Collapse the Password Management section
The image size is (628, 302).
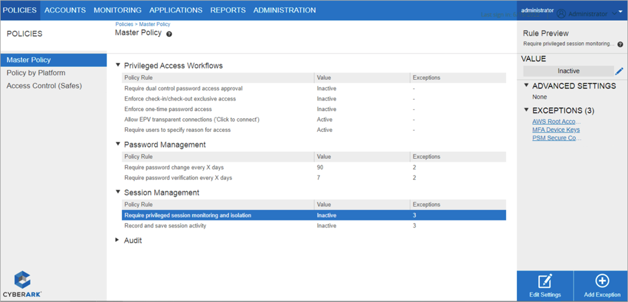(118, 144)
